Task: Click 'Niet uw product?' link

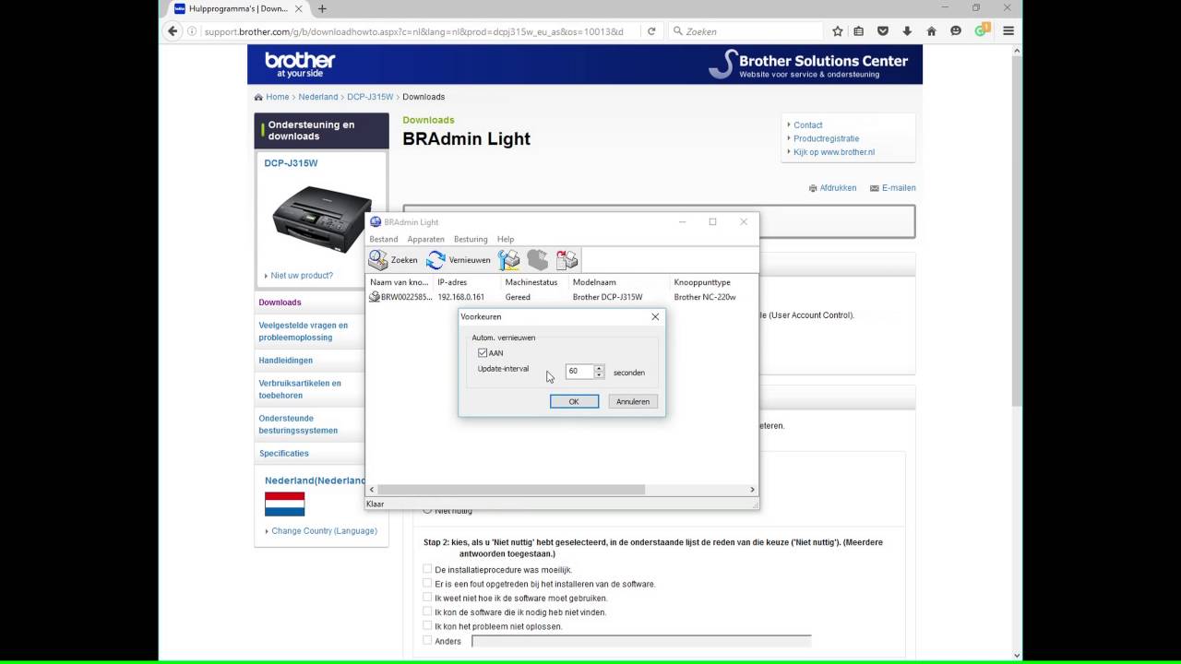Action: click(x=302, y=276)
